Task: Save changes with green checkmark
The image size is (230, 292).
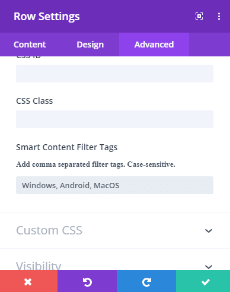Action: pos(203,281)
